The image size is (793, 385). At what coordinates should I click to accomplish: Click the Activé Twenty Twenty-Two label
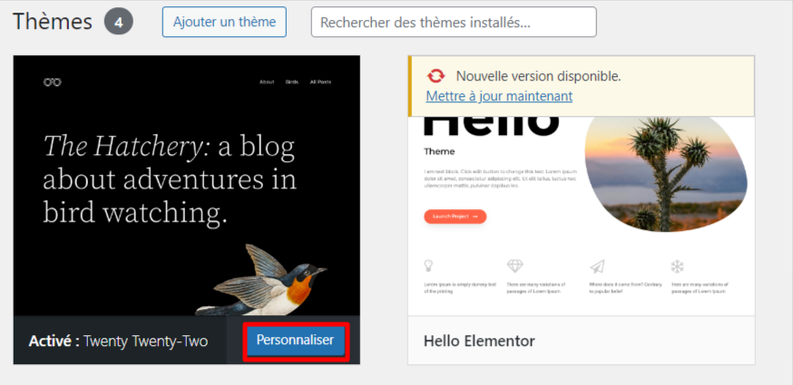click(119, 342)
